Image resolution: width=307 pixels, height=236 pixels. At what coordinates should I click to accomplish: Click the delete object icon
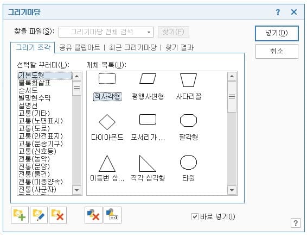click(94, 215)
